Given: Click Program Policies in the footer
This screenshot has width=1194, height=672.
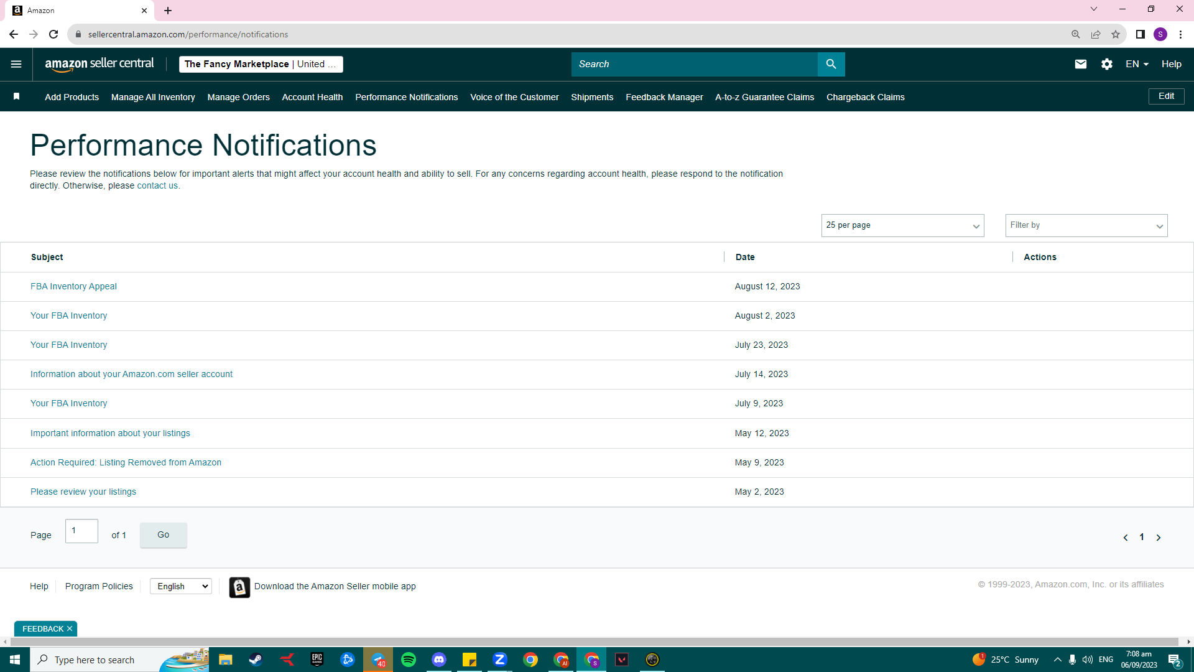Looking at the screenshot, I should pos(99,586).
